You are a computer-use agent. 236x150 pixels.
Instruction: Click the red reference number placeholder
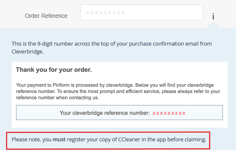pos(169,113)
